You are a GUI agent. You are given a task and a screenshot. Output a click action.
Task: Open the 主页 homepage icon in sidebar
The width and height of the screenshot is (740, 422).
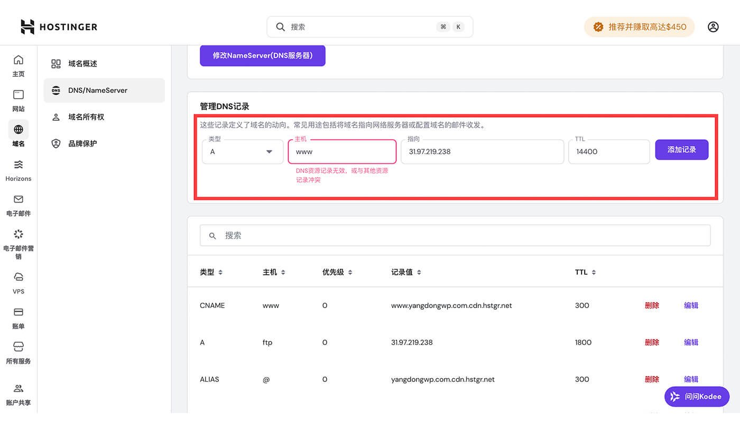point(18,61)
